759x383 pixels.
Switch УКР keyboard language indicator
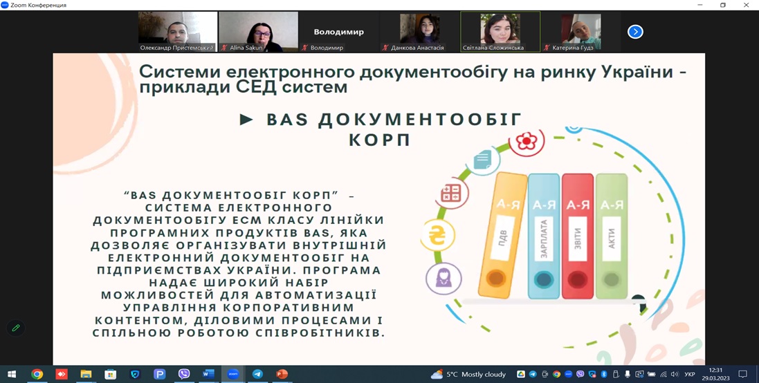click(x=690, y=374)
